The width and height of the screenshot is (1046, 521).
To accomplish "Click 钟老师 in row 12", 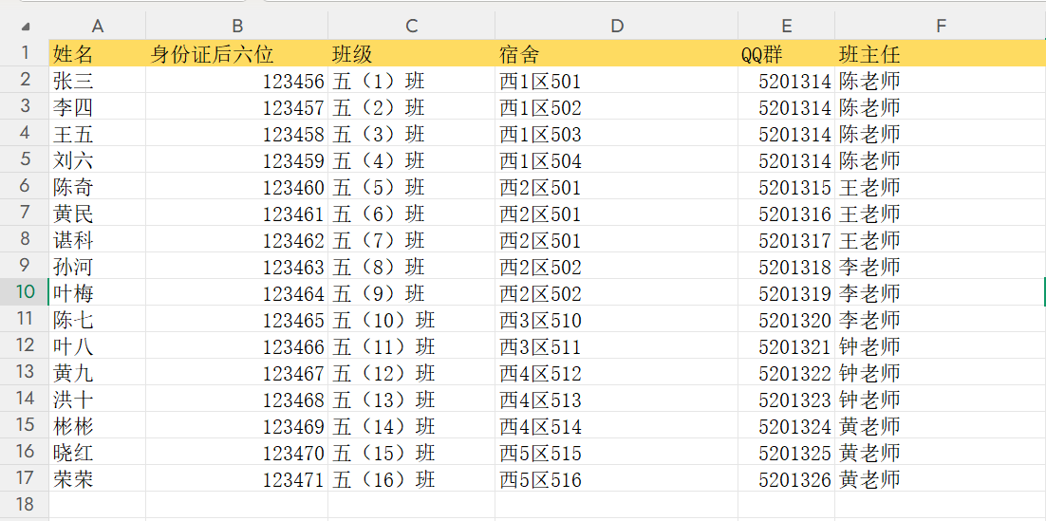I will (x=941, y=346).
